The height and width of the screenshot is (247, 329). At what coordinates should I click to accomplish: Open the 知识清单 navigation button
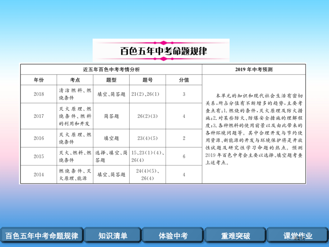[113, 236]
